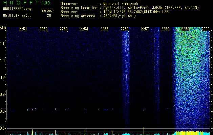Click the 2259 time marker
The image size is (213, 135).
click(185, 29)
